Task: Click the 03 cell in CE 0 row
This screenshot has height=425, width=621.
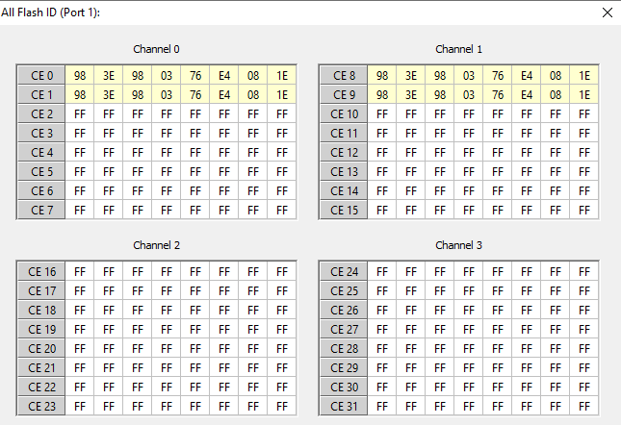Action: coord(167,75)
